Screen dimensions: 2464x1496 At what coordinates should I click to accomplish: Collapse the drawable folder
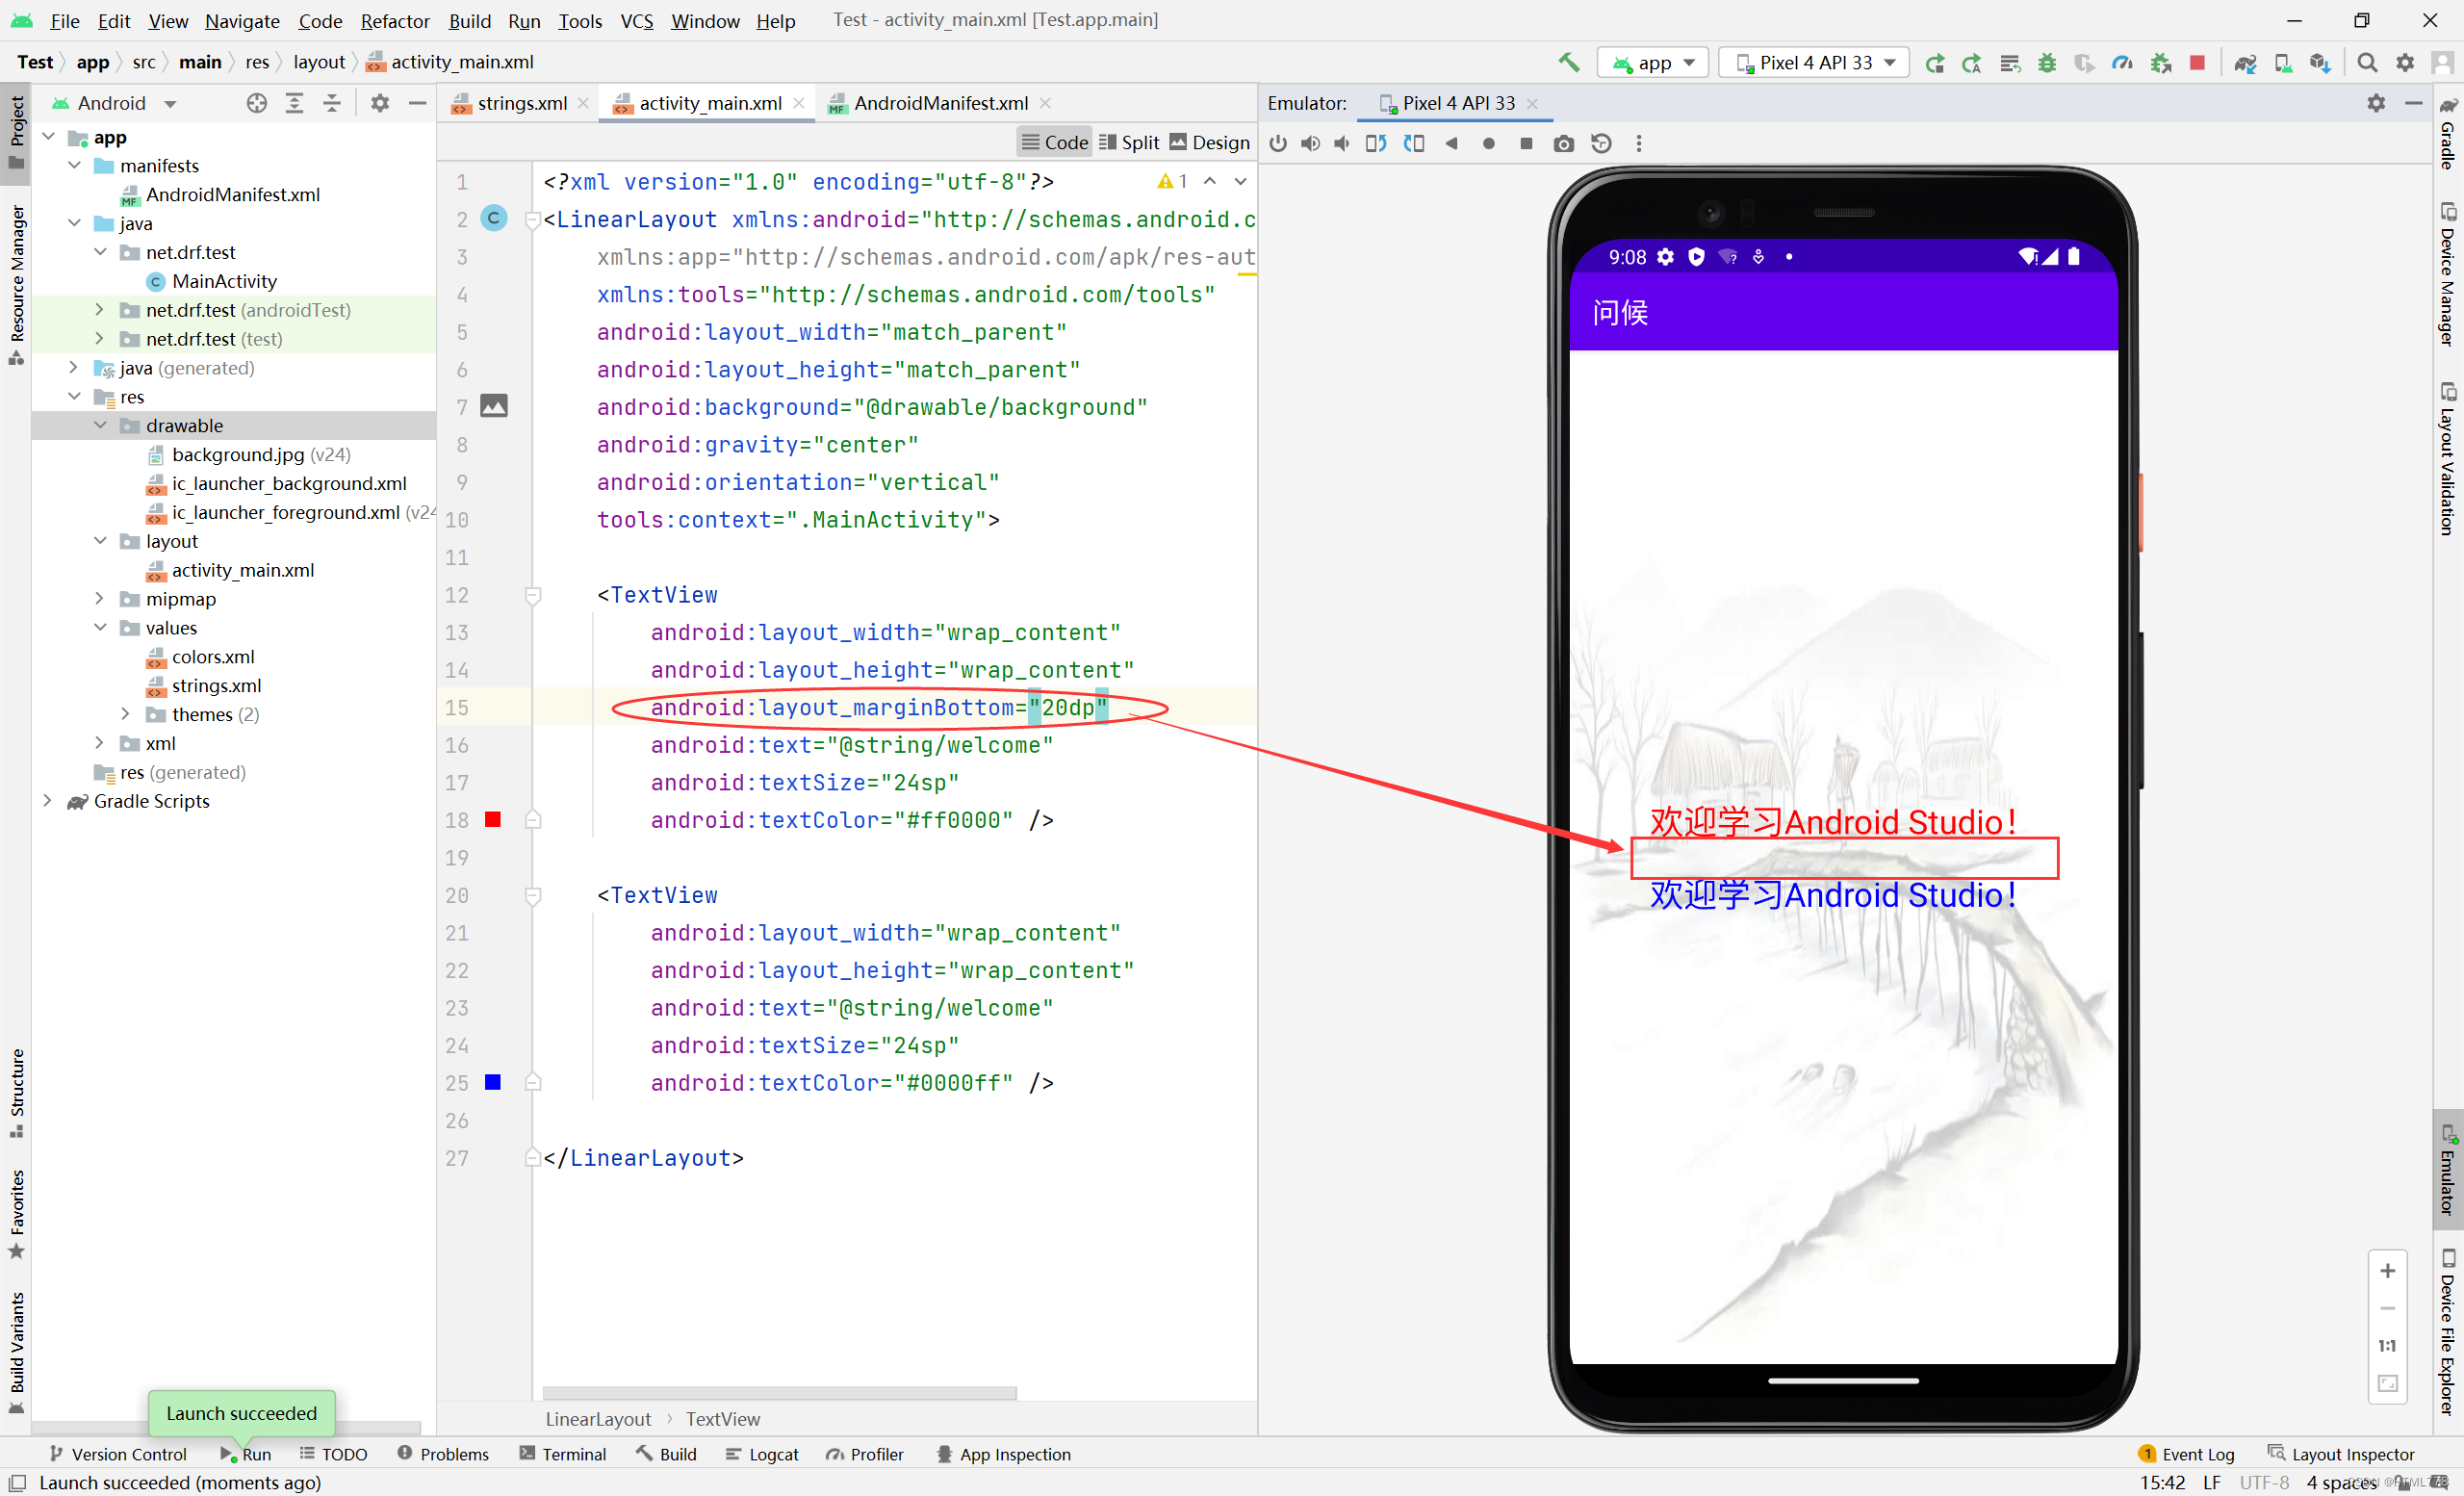click(x=100, y=425)
